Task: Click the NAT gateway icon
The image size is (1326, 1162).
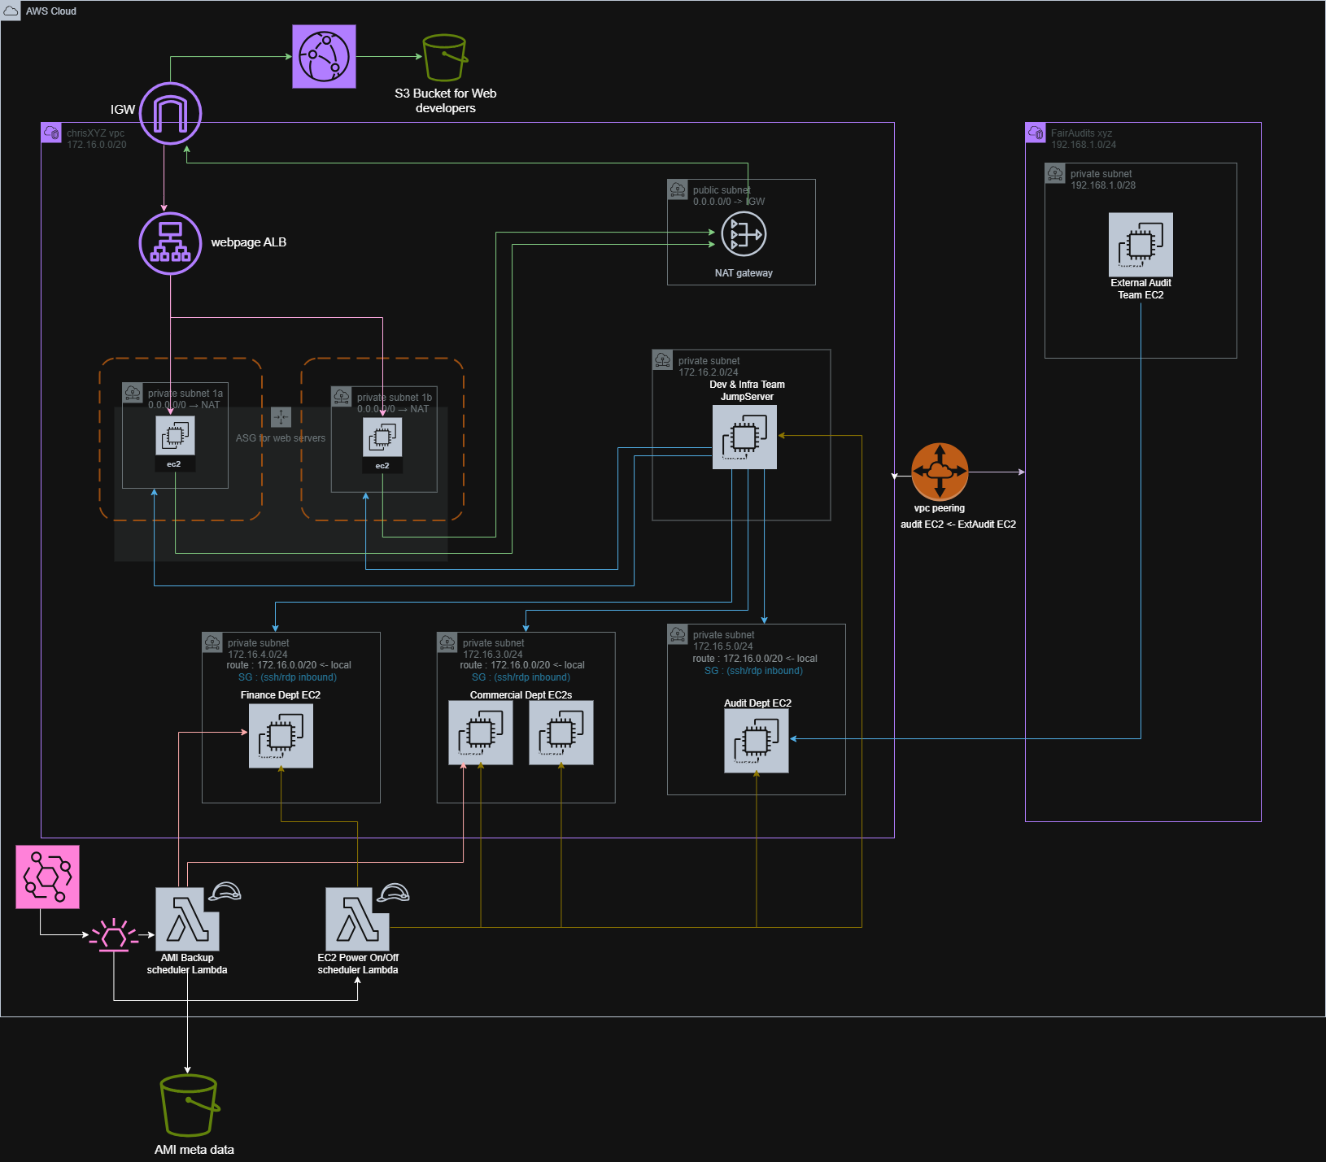Action: (744, 234)
